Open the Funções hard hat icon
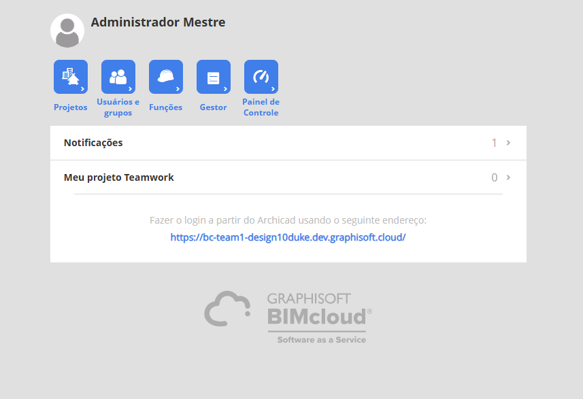583x399 pixels. (166, 77)
